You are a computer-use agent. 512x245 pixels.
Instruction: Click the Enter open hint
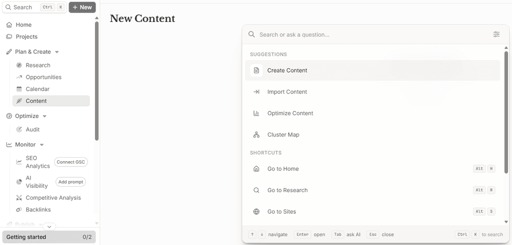pyautogui.click(x=309, y=235)
